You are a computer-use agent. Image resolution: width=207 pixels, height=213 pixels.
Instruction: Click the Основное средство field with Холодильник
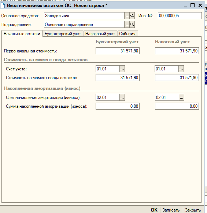pos(84,16)
